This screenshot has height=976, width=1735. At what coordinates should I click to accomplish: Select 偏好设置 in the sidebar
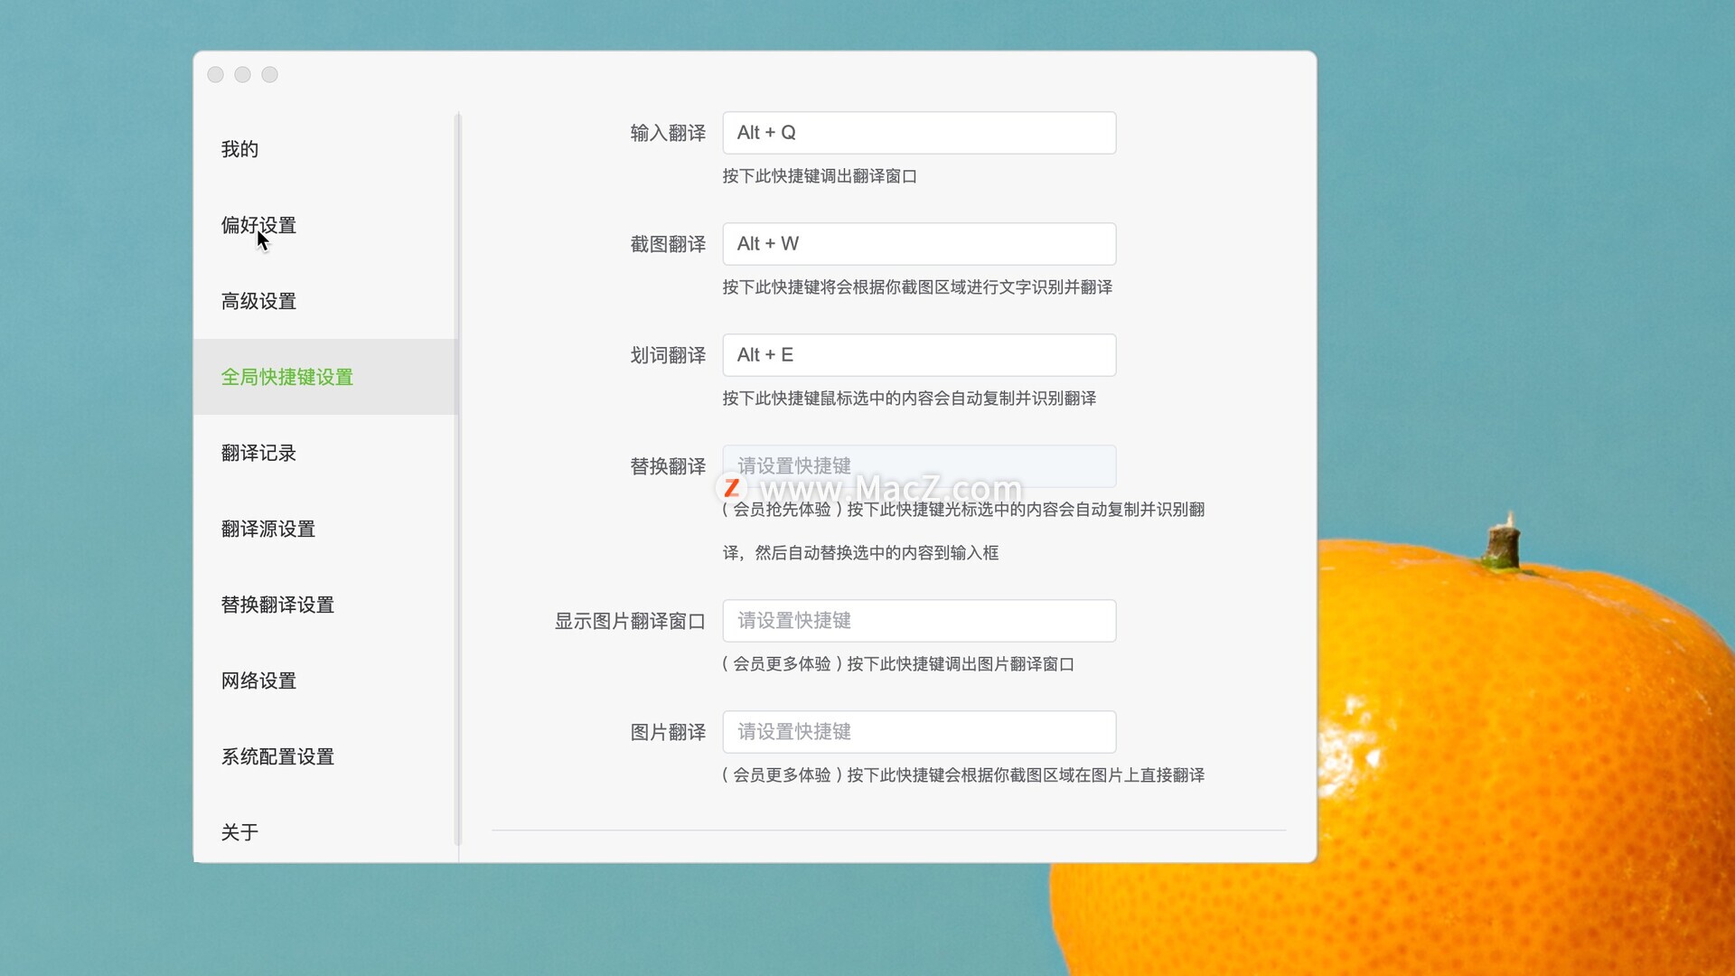[x=325, y=225]
